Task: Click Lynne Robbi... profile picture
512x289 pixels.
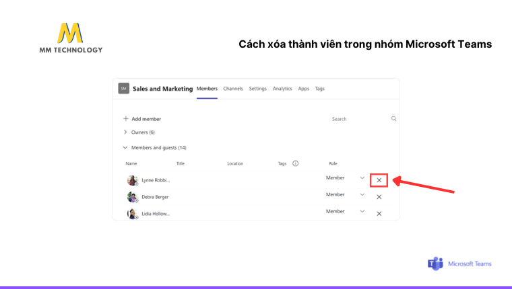Action: tap(132, 180)
